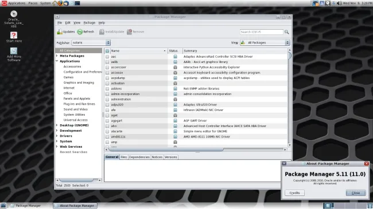Screen dimensions: 373x209
Task: Check the adpu320 package checkbox
Action: pos(107,104)
